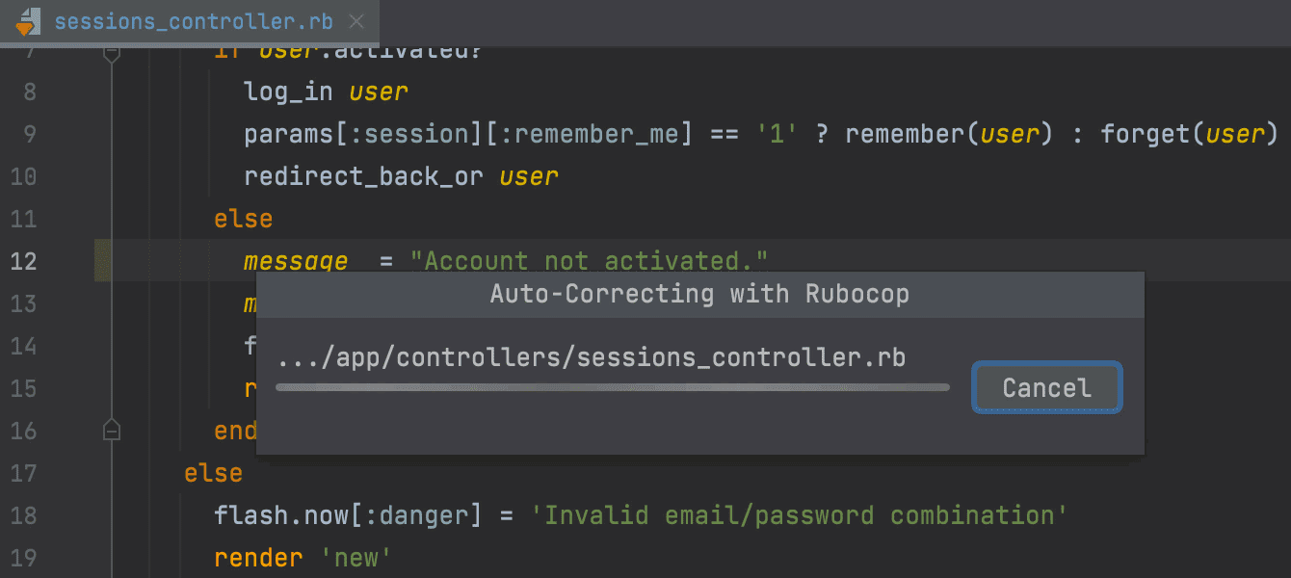Click the remember(user) call on line 9
Screen dimensions: 1291x578
[949, 134]
